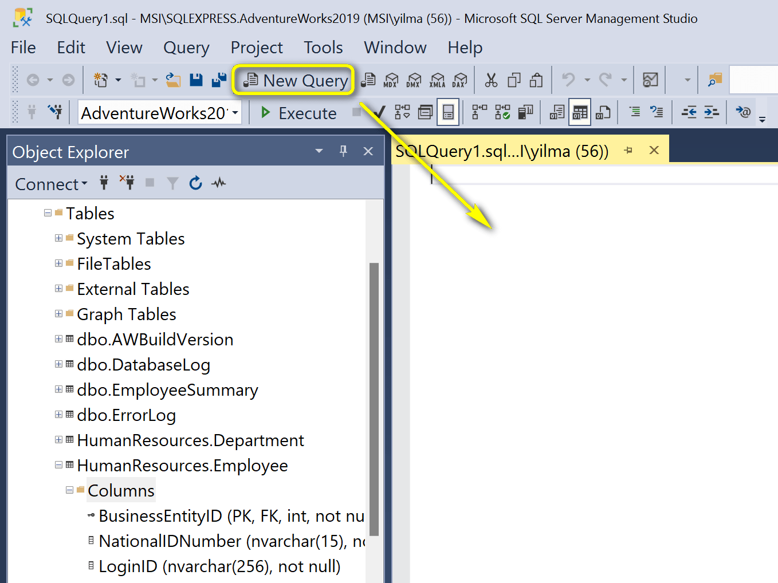Click the DMX query icon
The width and height of the screenshot is (778, 583).
tap(414, 80)
